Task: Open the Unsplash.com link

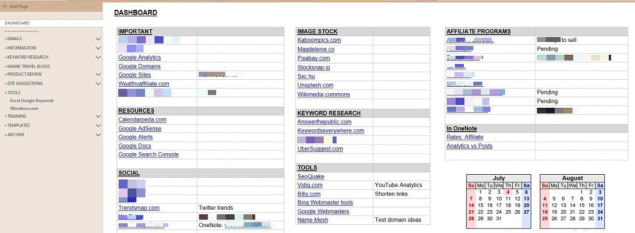Action: 315,85
